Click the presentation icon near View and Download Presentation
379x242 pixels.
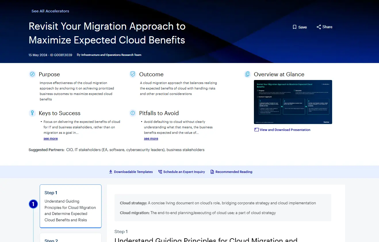click(256, 129)
